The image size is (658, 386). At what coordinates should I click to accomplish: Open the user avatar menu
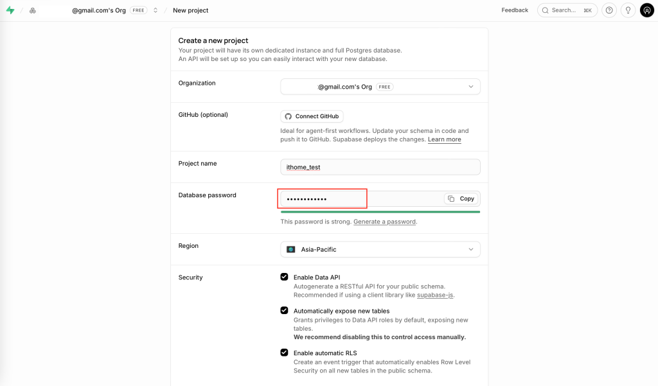click(646, 10)
